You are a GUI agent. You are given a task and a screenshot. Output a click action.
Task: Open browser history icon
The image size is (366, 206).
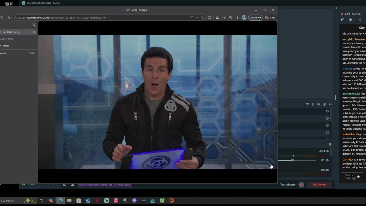coord(231,17)
